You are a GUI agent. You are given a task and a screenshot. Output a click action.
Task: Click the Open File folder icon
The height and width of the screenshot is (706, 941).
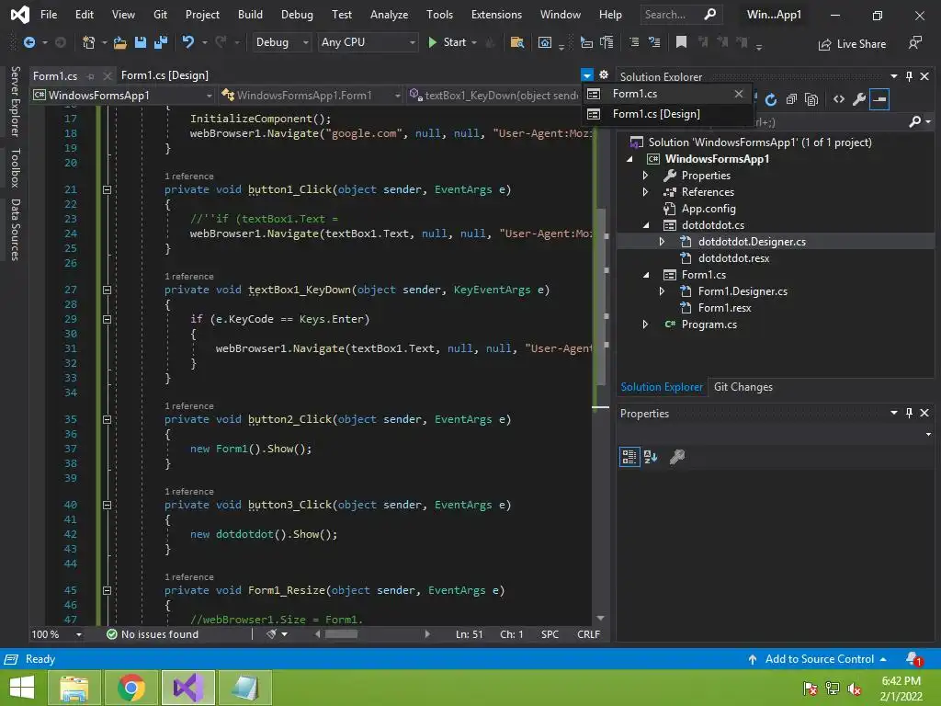120,42
